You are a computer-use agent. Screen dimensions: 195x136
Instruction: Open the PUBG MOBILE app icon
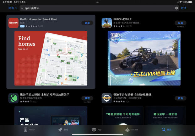107,23
